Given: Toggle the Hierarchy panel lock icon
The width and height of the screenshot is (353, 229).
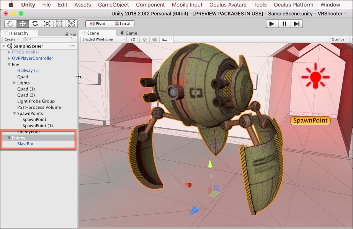Looking at the screenshot, I should coord(67,34).
